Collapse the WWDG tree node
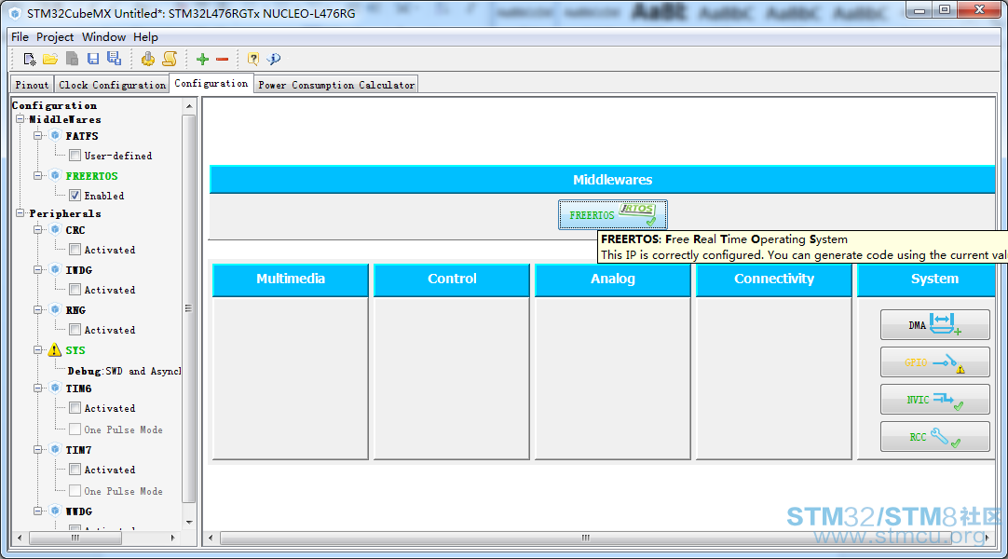The width and height of the screenshot is (1008, 559). pyautogui.click(x=38, y=511)
